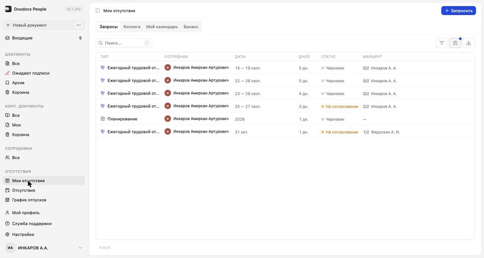Click the plus icon of Новый документ

pyautogui.click(x=8, y=25)
